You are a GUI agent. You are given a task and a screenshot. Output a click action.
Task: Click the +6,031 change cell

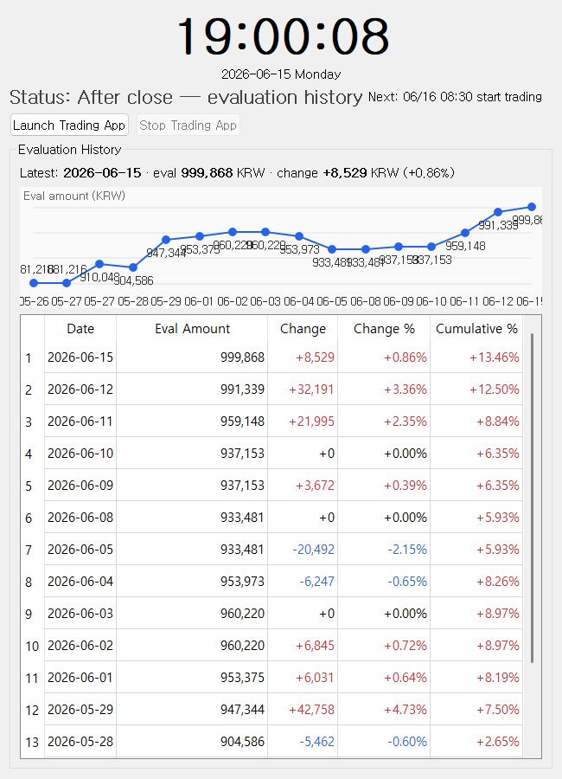click(x=303, y=677)
